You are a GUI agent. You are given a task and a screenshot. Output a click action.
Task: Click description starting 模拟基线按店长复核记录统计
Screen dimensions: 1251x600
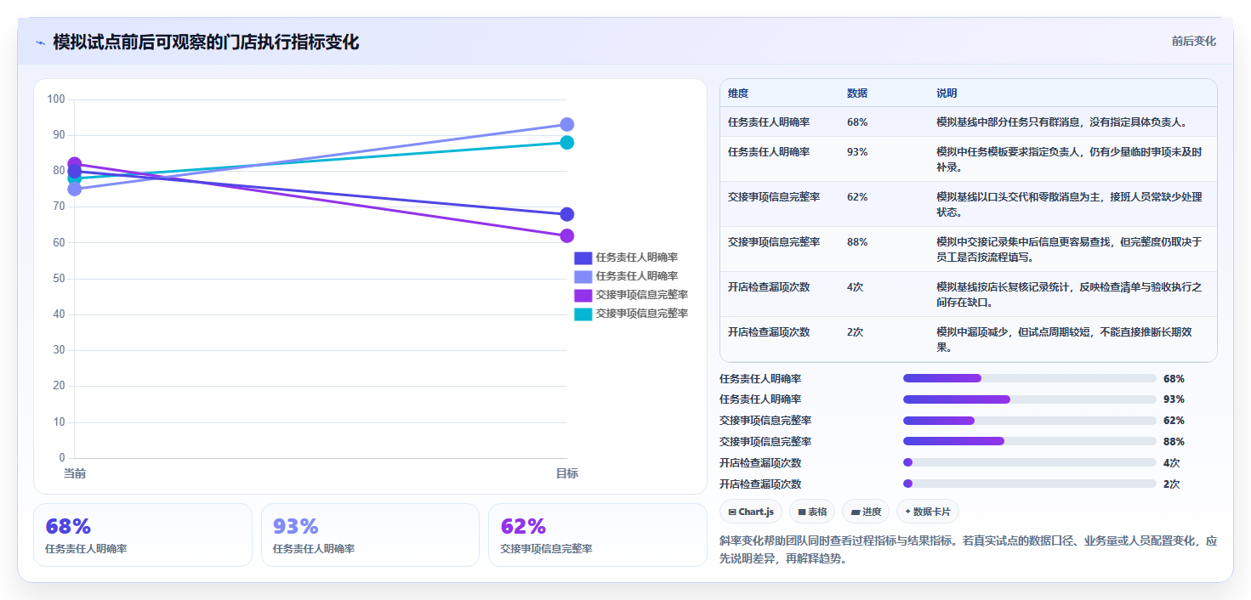tap(1069, 295)
